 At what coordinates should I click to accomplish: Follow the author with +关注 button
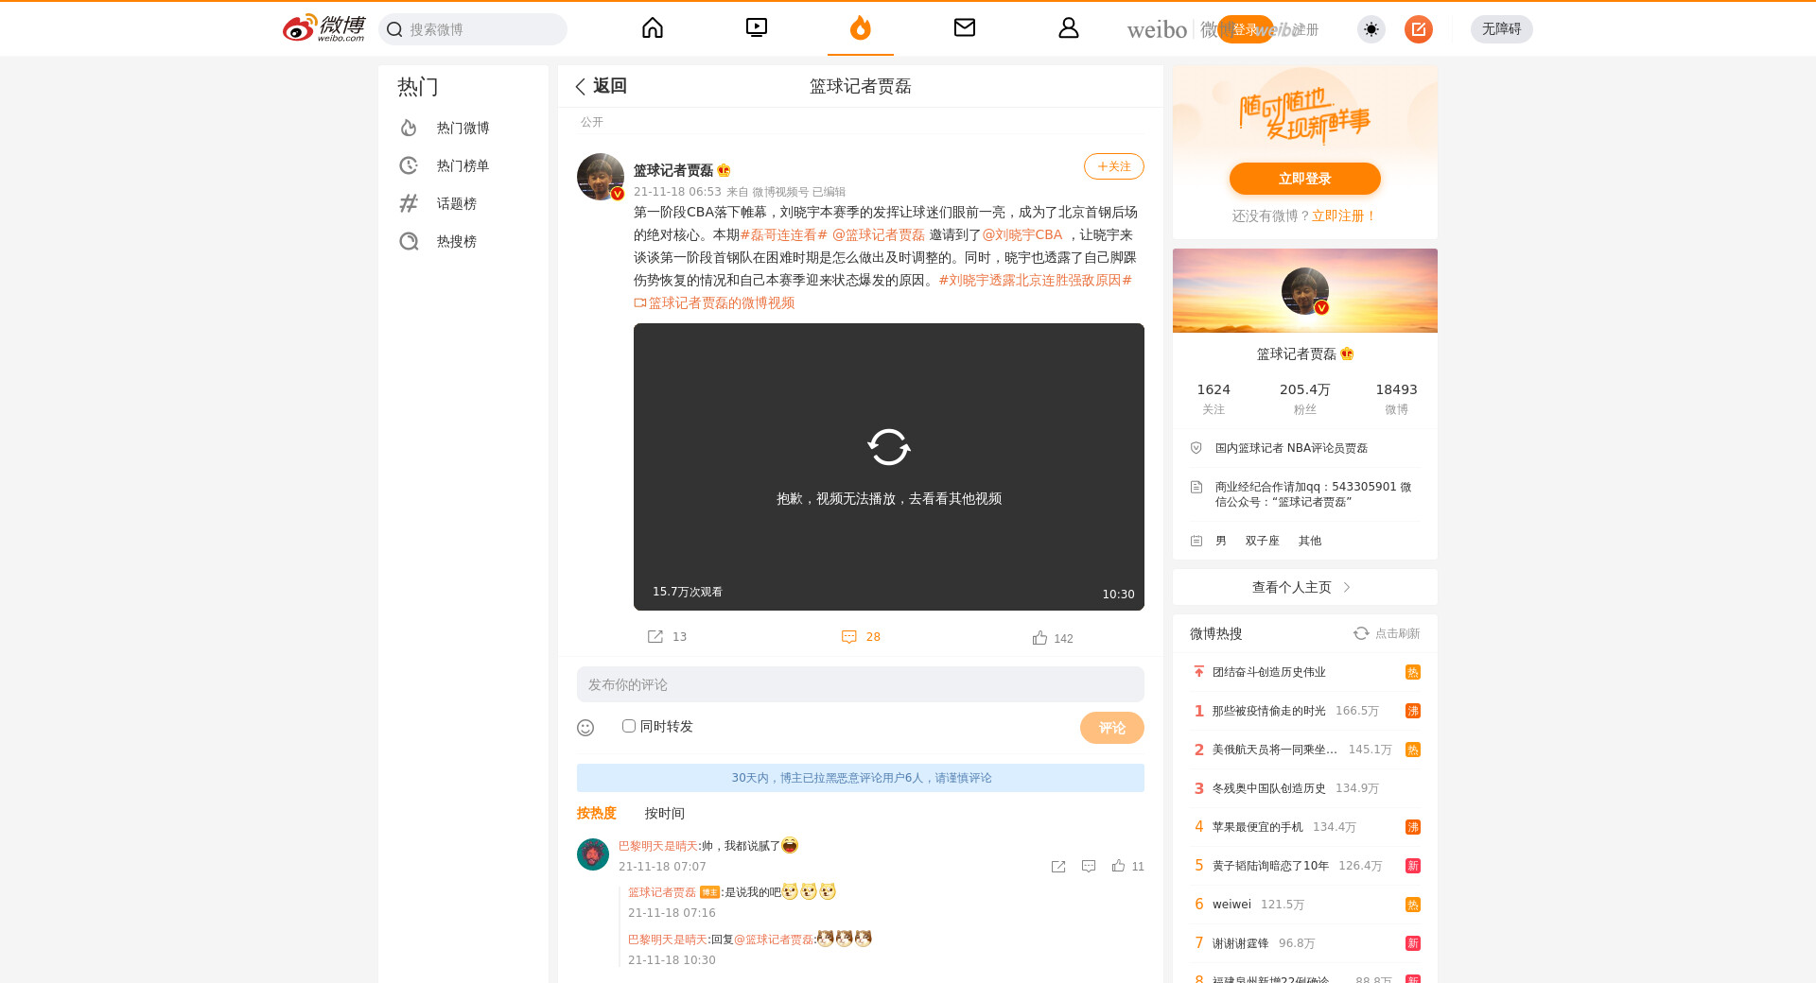click(x=1113, y=166)
